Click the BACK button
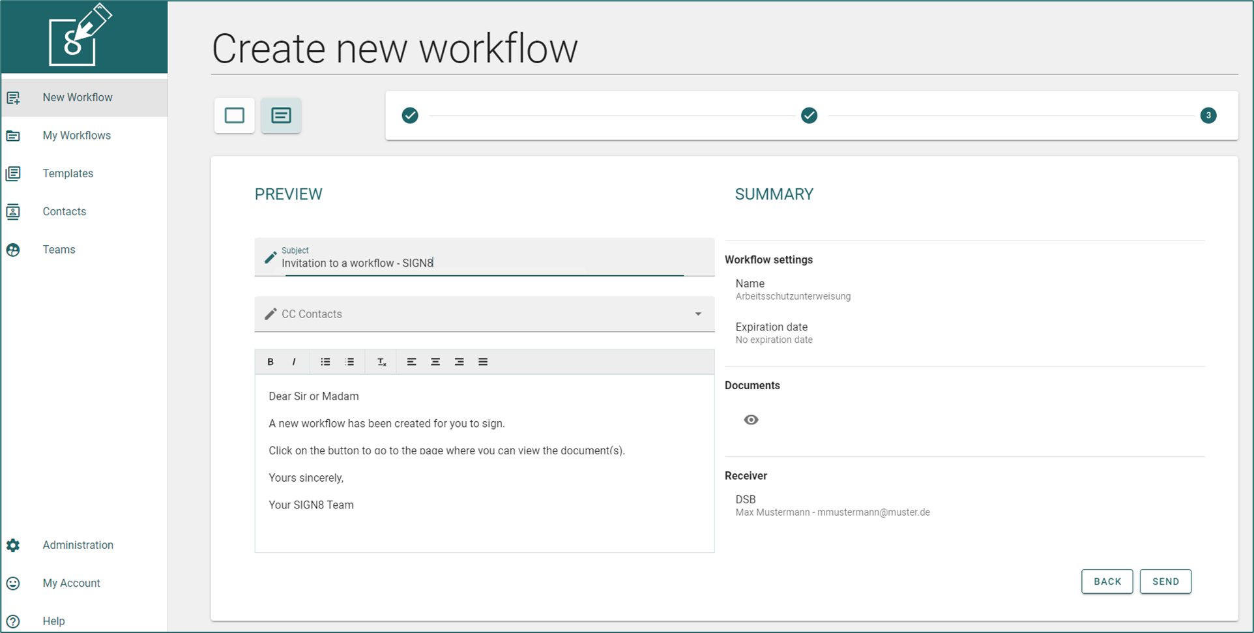The width and height of the screenshot is (1254, 633). pos(1107,581)
